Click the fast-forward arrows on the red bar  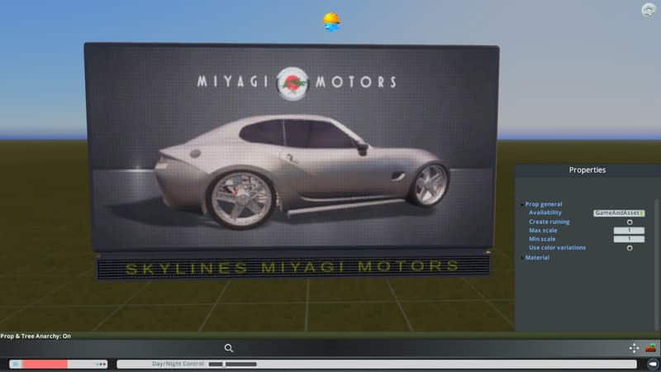tap(101, 364)
